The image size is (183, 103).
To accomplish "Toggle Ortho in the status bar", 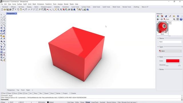I will [x=77, y=102].
